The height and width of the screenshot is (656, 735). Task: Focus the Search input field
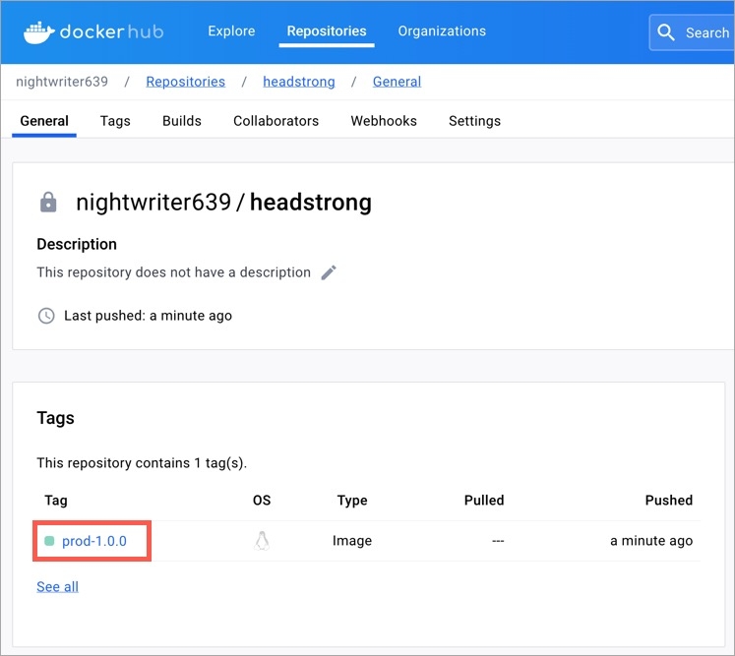click(706, 32)
